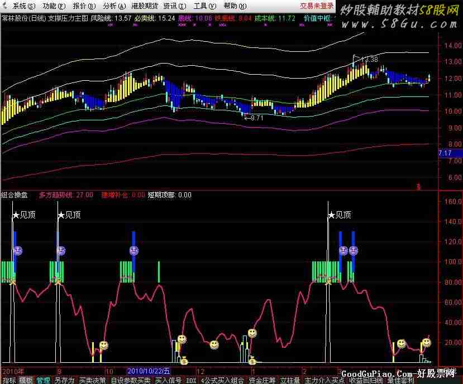Select the DDX indicator tab
This screenshot has width=463, height=384.
click(191, 380)
